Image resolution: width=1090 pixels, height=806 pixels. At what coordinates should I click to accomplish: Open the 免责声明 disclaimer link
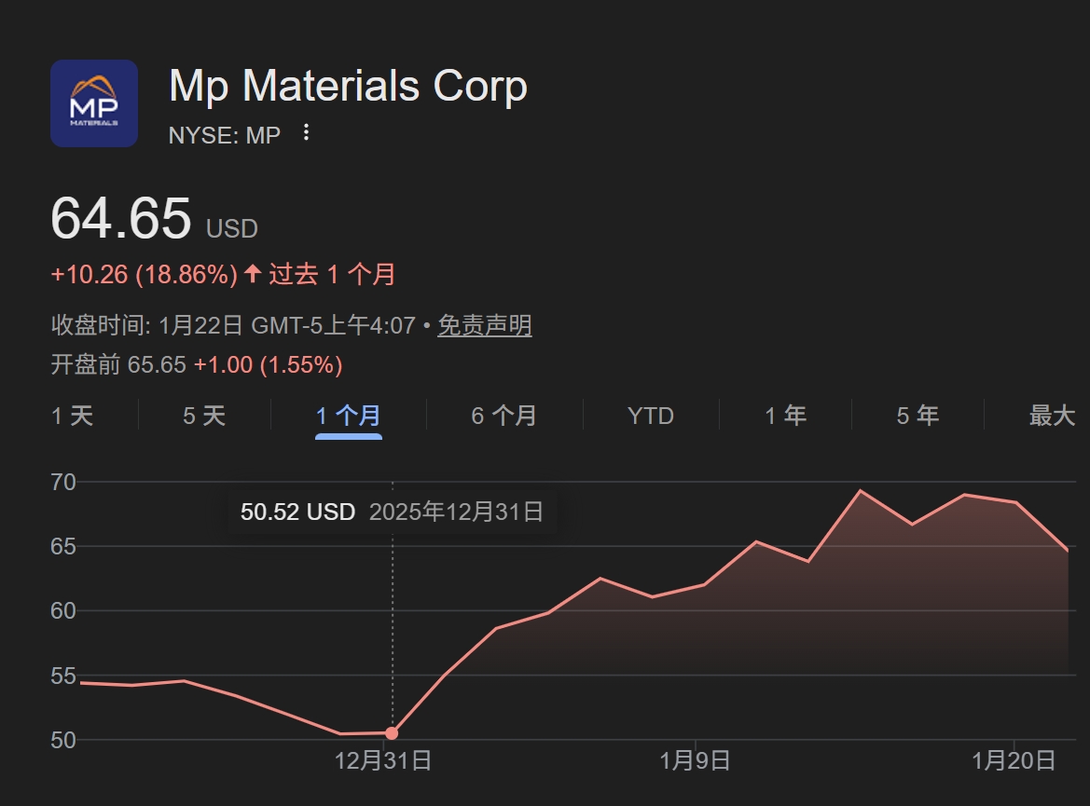[485, 325]
